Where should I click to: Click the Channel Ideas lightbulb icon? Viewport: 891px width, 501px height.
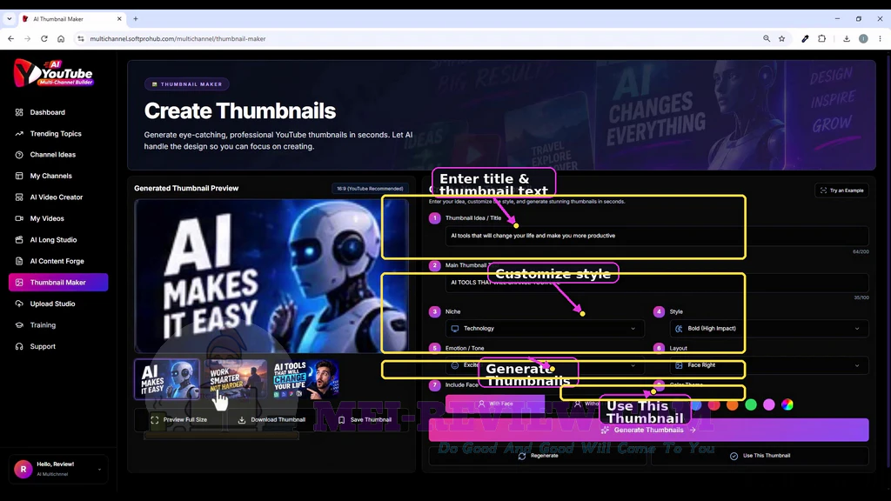point(19,155)
